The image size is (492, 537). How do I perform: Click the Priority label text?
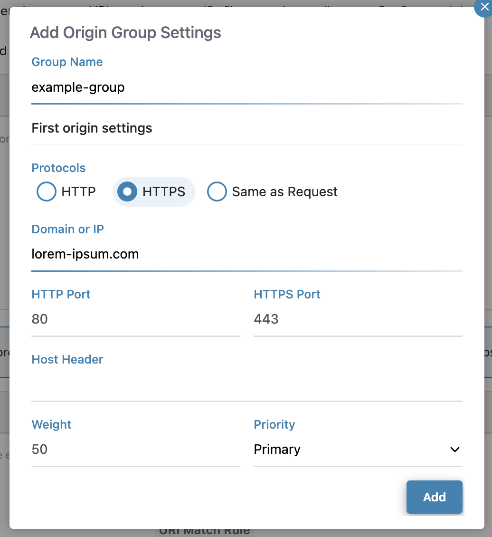274,425
